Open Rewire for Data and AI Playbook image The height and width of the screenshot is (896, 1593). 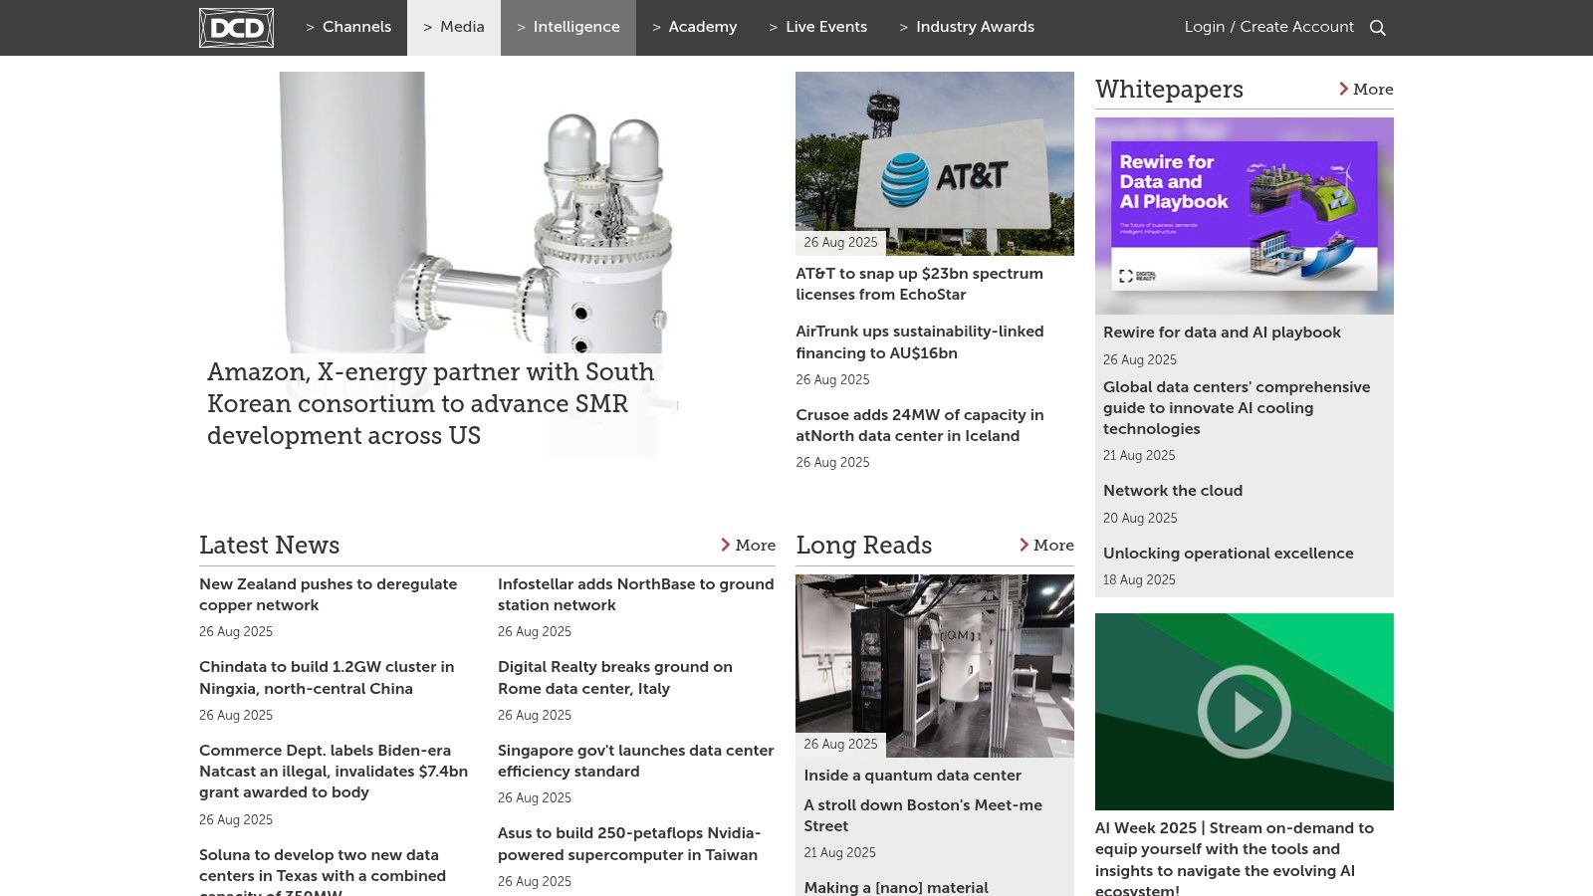pyautogui.click(x=1244, y=215)
